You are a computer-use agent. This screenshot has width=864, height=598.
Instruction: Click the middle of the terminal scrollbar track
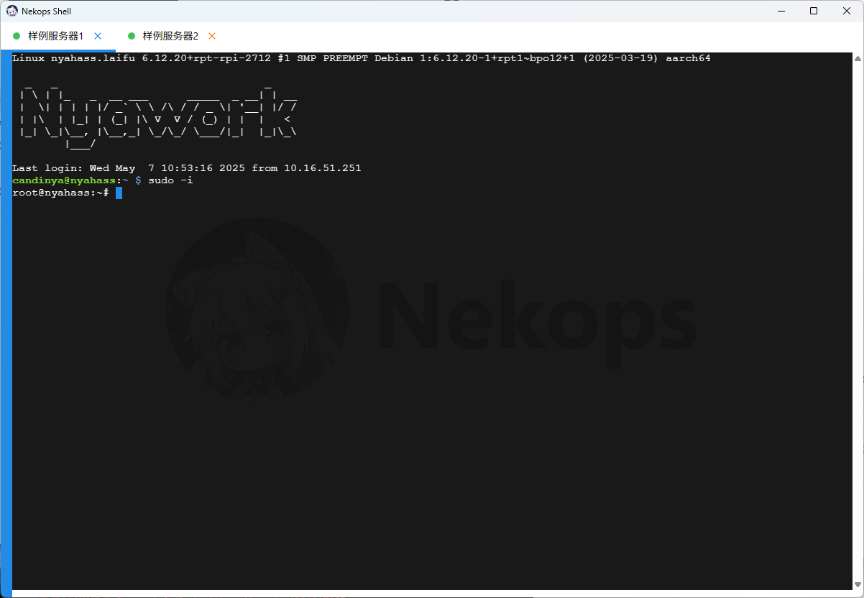tap(857, 321)
